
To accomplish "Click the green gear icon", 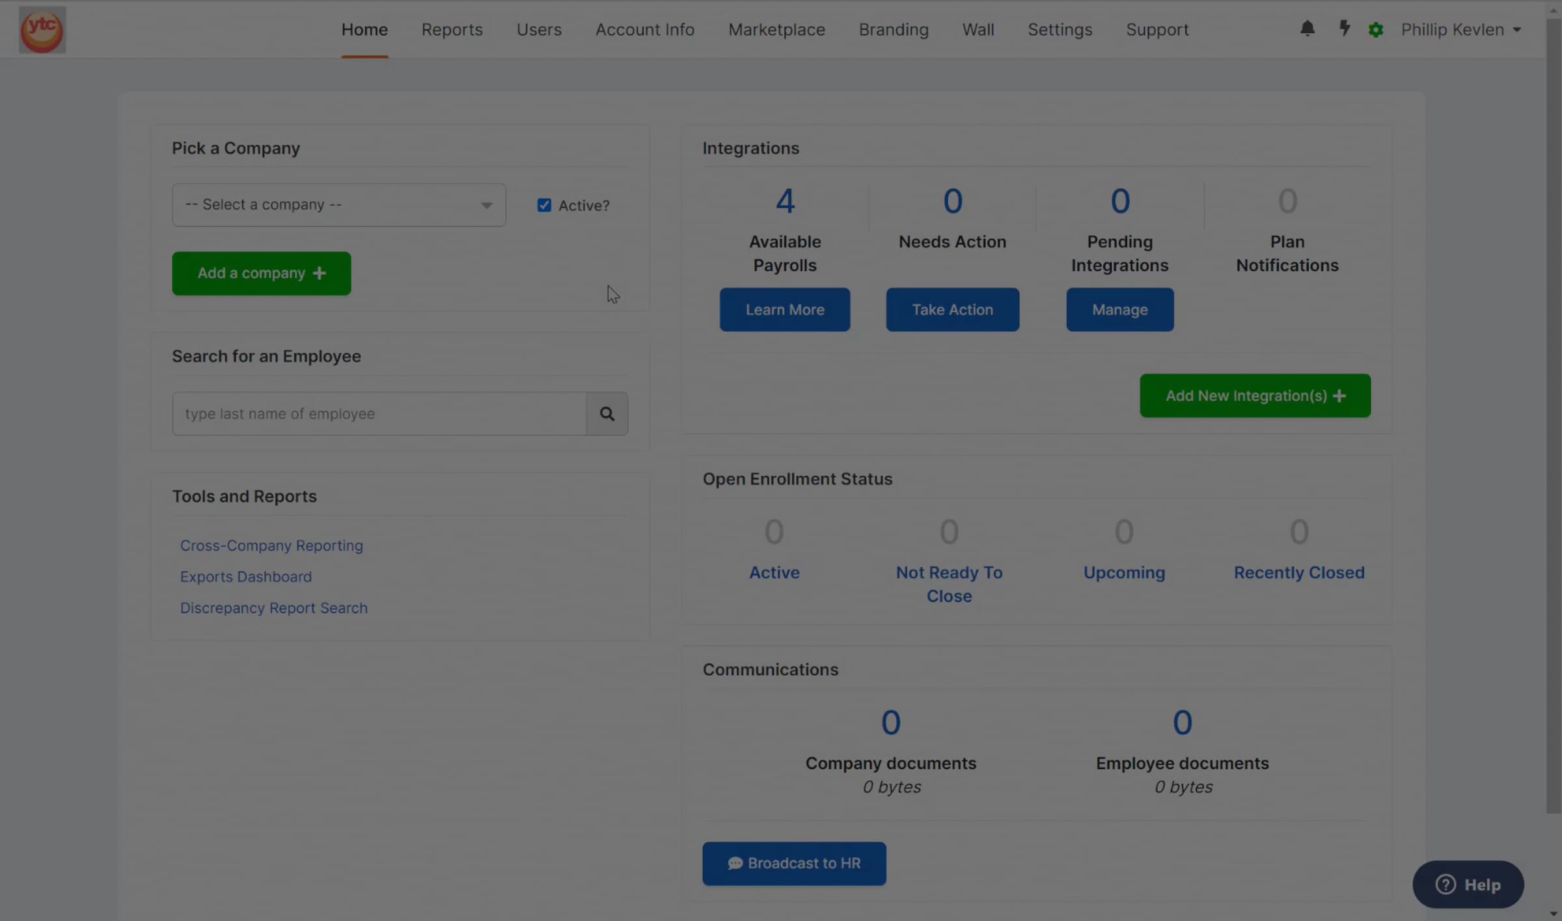I will (1375, 30).
